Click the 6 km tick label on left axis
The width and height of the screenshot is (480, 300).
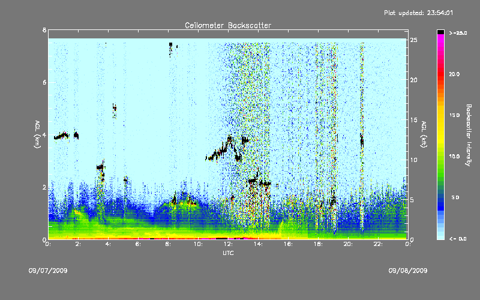pyautogui.click(x=44, y=82)
